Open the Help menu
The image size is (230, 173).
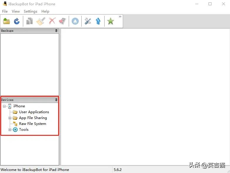tap(45, 11)
